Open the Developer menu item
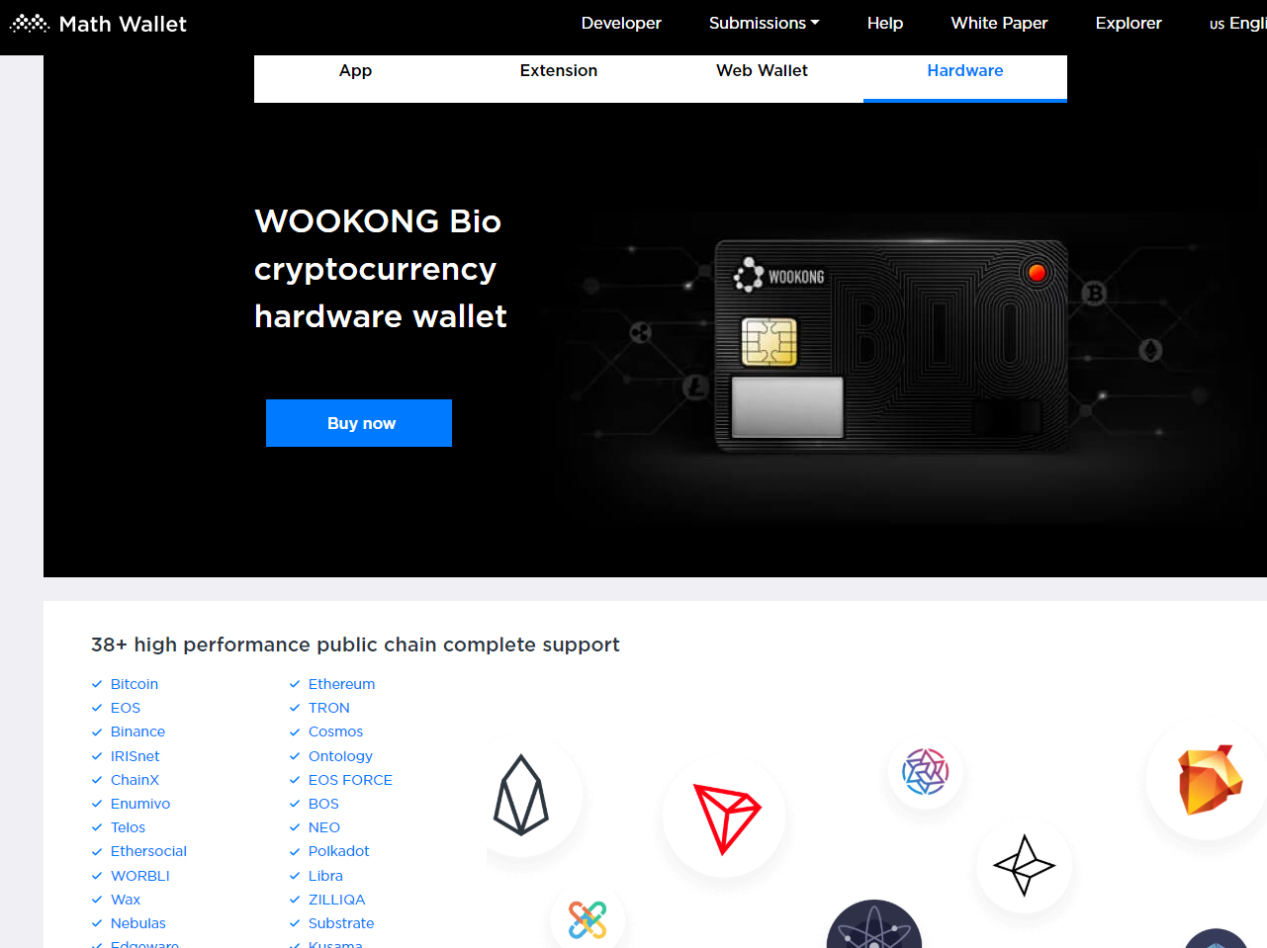The height and width of the screenshot is (948, 1267). (621, 23)
